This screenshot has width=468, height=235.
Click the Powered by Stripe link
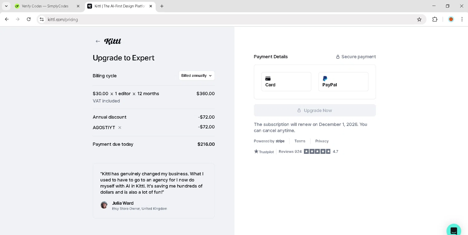(269, 141)
